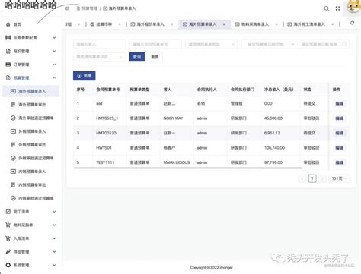Click the 外销审批通过预算单 check-circle icon

[x=13, y=158]
